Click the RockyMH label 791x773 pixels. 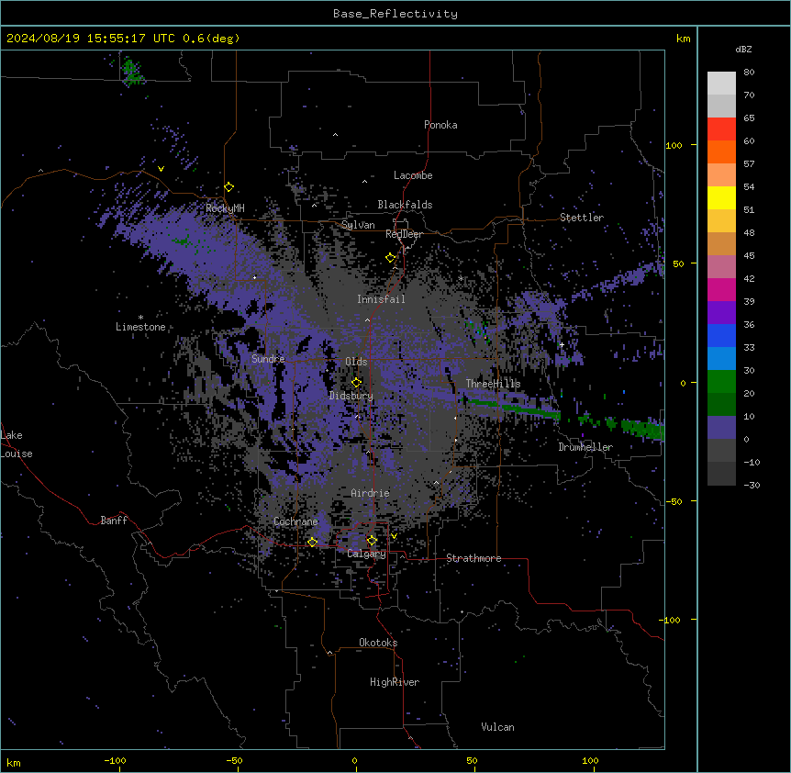(225, 208)
